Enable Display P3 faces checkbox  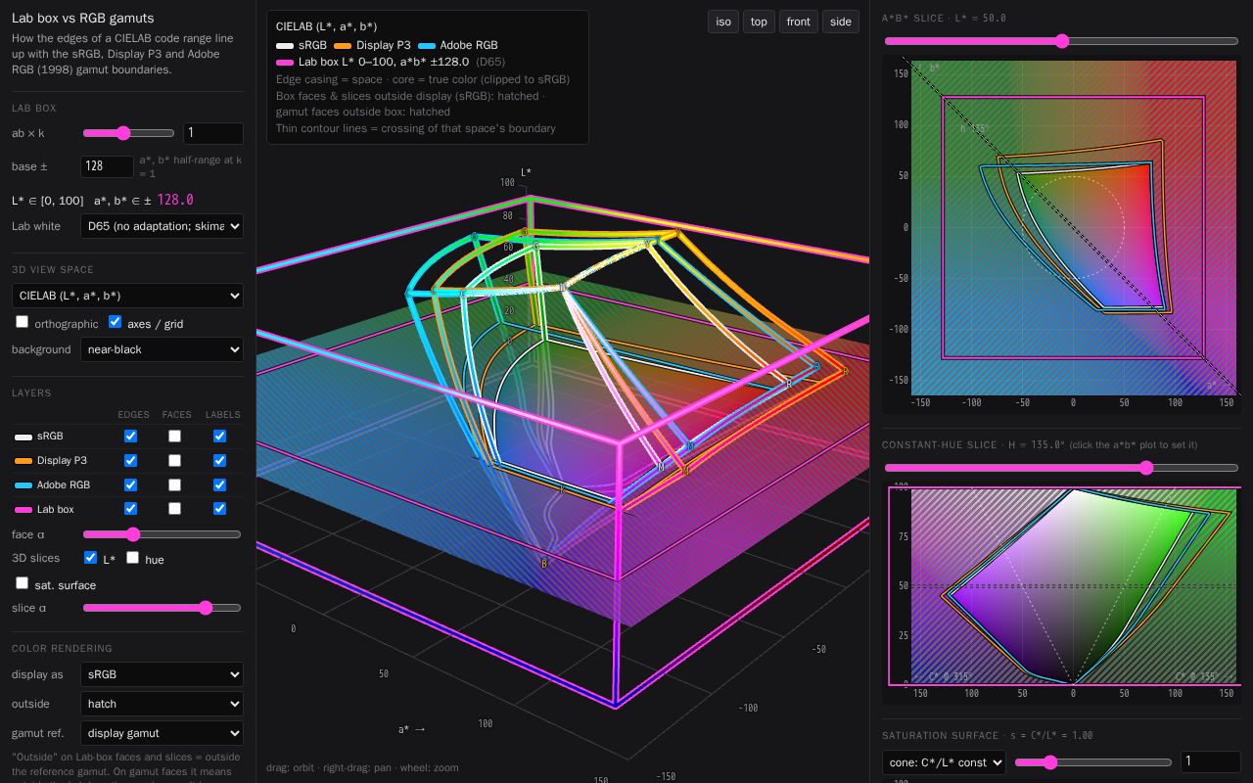pyautogui.click(x=174, y=460)
